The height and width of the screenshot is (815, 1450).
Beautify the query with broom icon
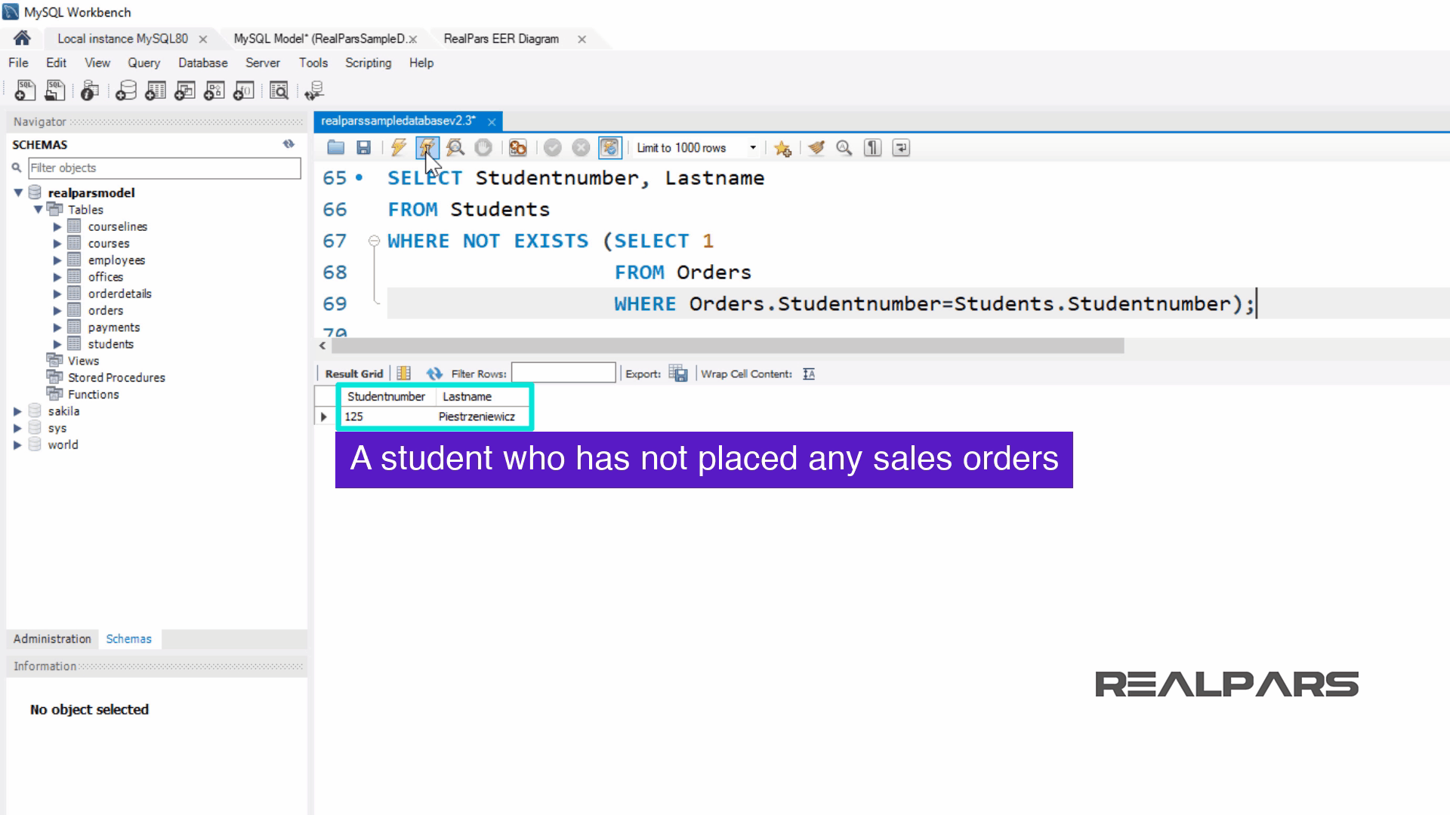(x=816, y=148)
